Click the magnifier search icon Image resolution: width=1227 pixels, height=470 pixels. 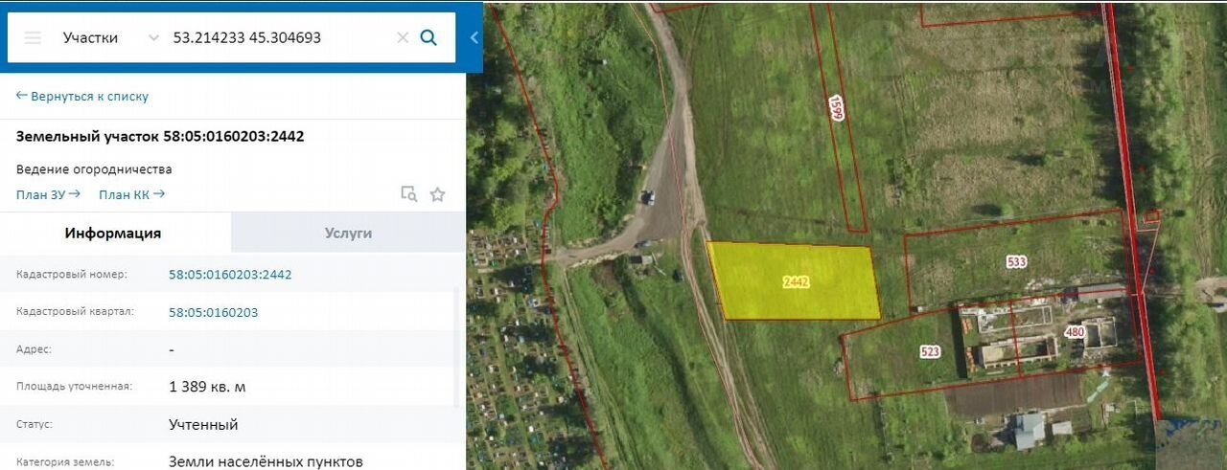pos(429,38)
